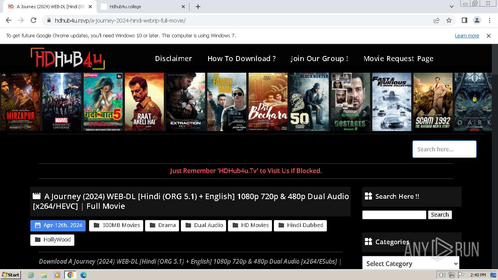Open the Dark series poster

pos(473,102)
